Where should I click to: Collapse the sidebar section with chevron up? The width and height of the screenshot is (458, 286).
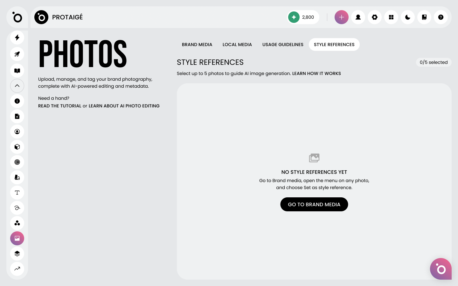coord(17,86)
